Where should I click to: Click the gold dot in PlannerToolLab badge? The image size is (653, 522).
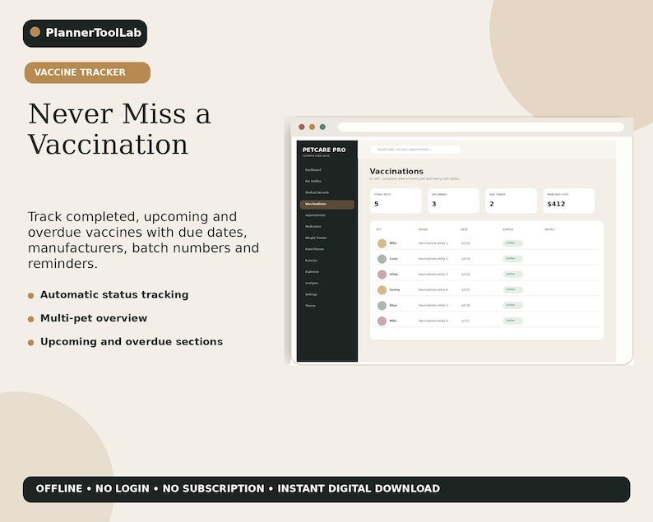click(x=35, y=32)
